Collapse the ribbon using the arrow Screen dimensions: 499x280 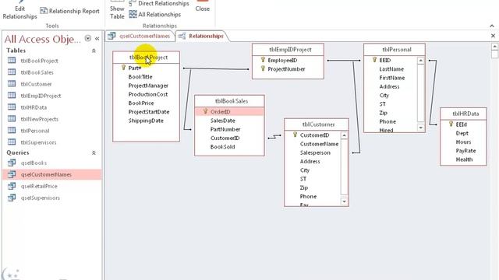click(x=492, y=26)
